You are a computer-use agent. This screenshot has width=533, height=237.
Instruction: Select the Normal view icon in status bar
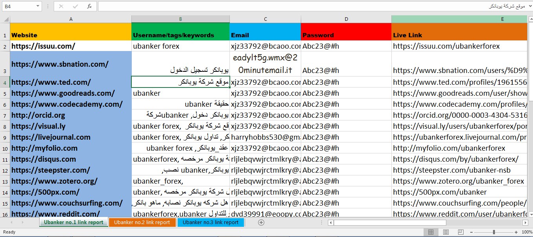(431, 232)
